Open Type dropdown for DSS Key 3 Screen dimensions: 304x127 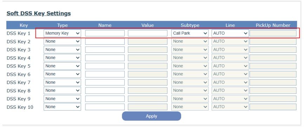tap(62, 50)
